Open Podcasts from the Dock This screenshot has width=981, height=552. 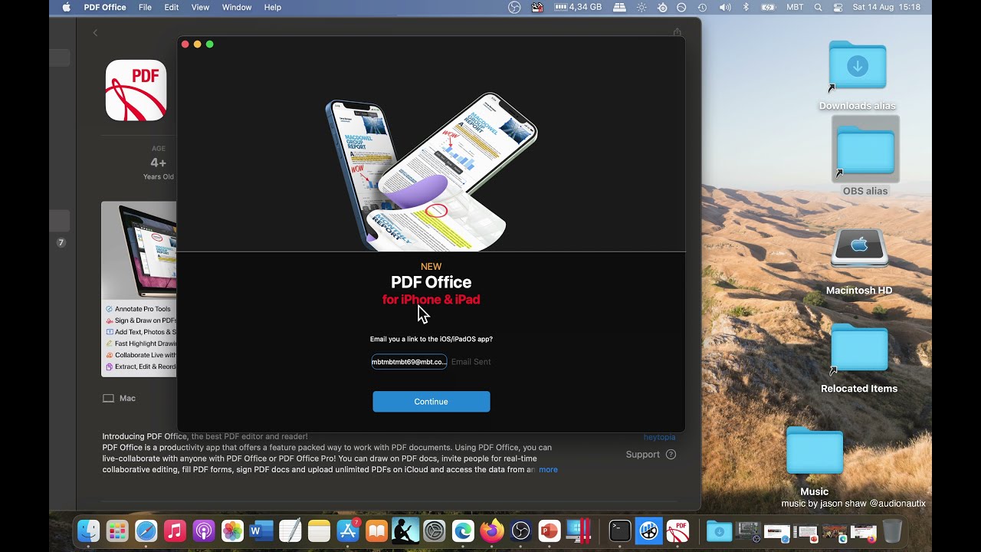[204, 531]
